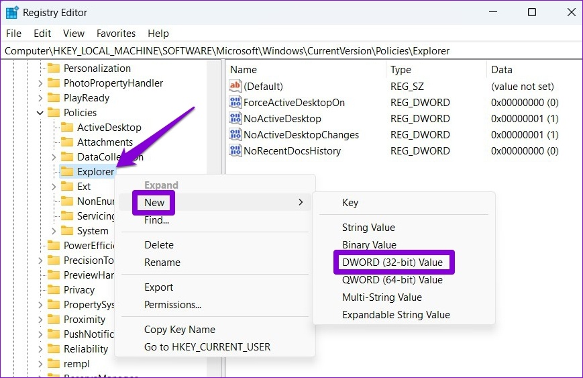Collapse the Policies key

pyautogui.click(x=40, y=113)
